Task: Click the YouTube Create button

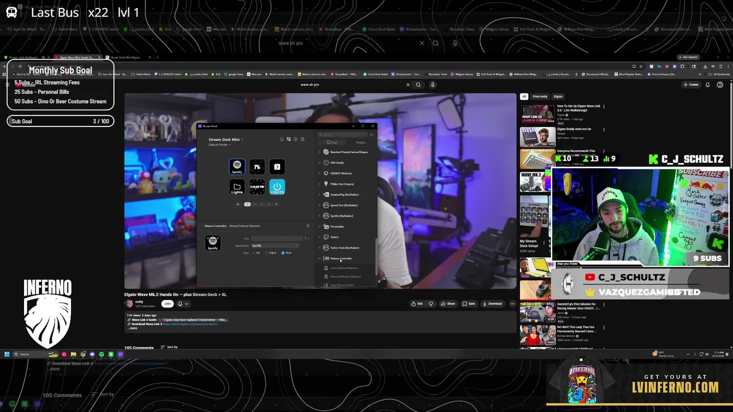Action: click(691, 85)
